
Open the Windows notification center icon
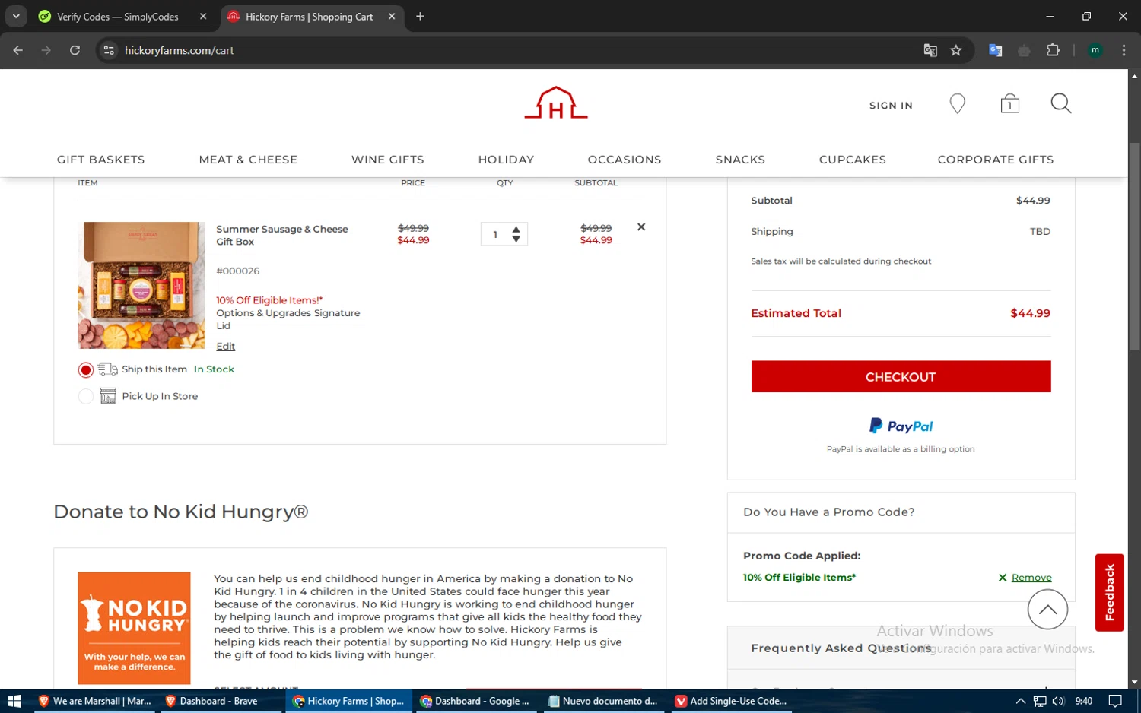pos(1115,701)
